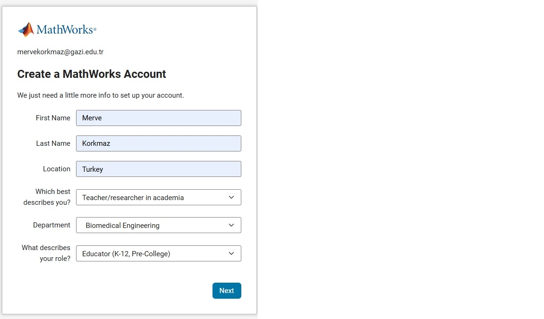Click chevron arrow beside Biomedical Engineering

coord(231,226)
